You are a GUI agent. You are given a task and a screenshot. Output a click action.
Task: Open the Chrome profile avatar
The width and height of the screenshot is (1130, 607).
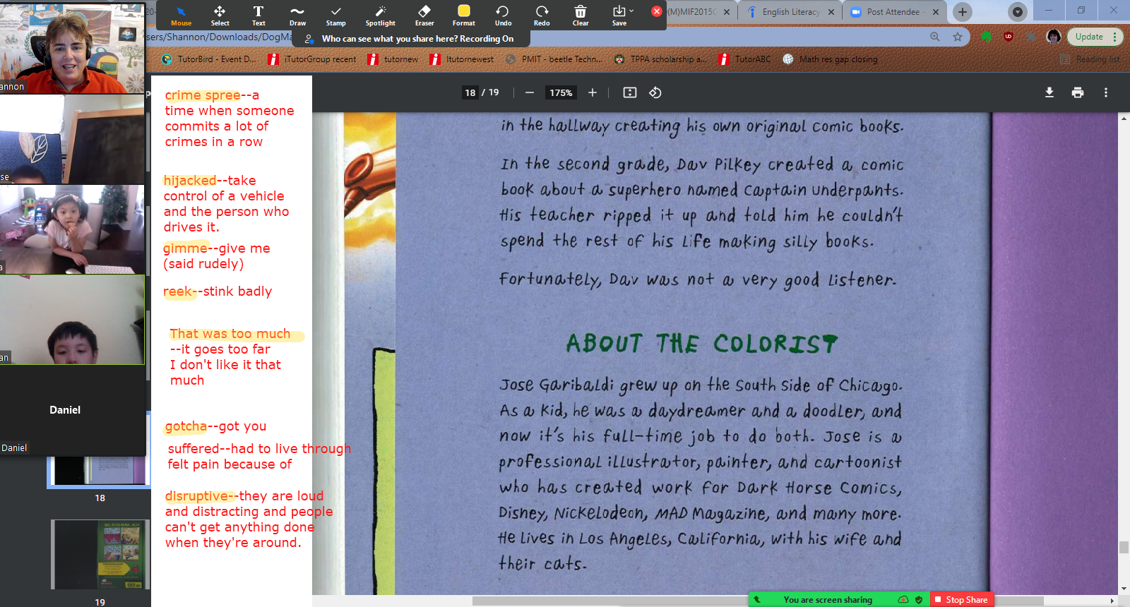[1054, 37]
